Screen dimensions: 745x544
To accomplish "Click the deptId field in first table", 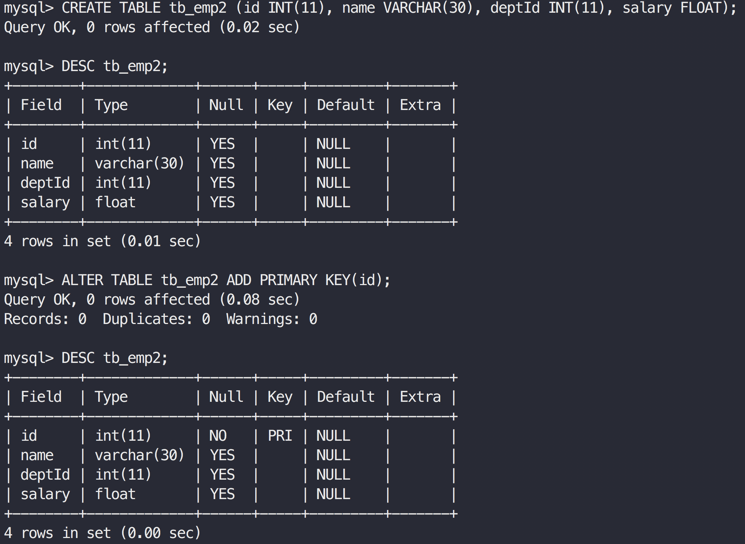I will [x=45, y=183].
